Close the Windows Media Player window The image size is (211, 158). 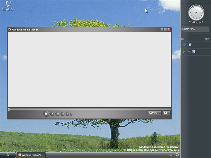(x=169, y=29)
